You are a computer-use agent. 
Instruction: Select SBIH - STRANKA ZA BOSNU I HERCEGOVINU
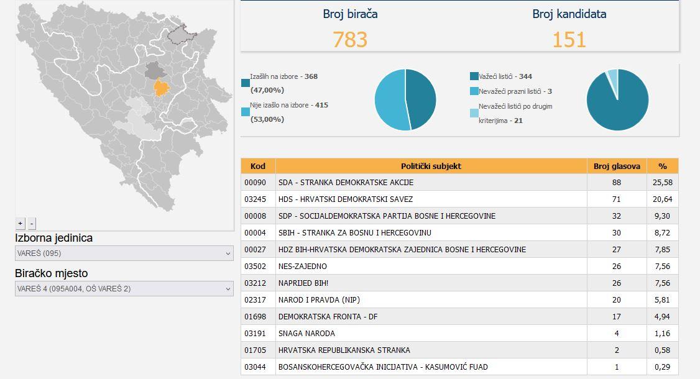click(x=459, y=232)
